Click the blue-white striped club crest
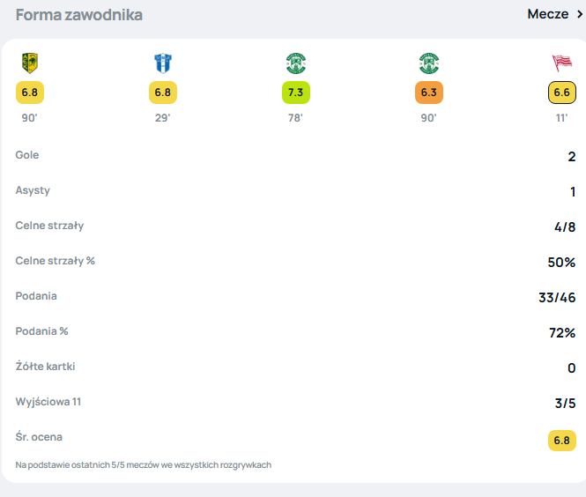This screenshot has height=497, width=586. (163, 63)
